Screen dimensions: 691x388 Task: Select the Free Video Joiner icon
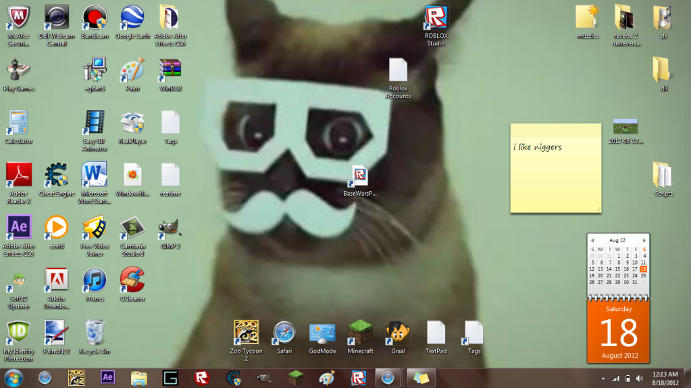pos(95,235)
